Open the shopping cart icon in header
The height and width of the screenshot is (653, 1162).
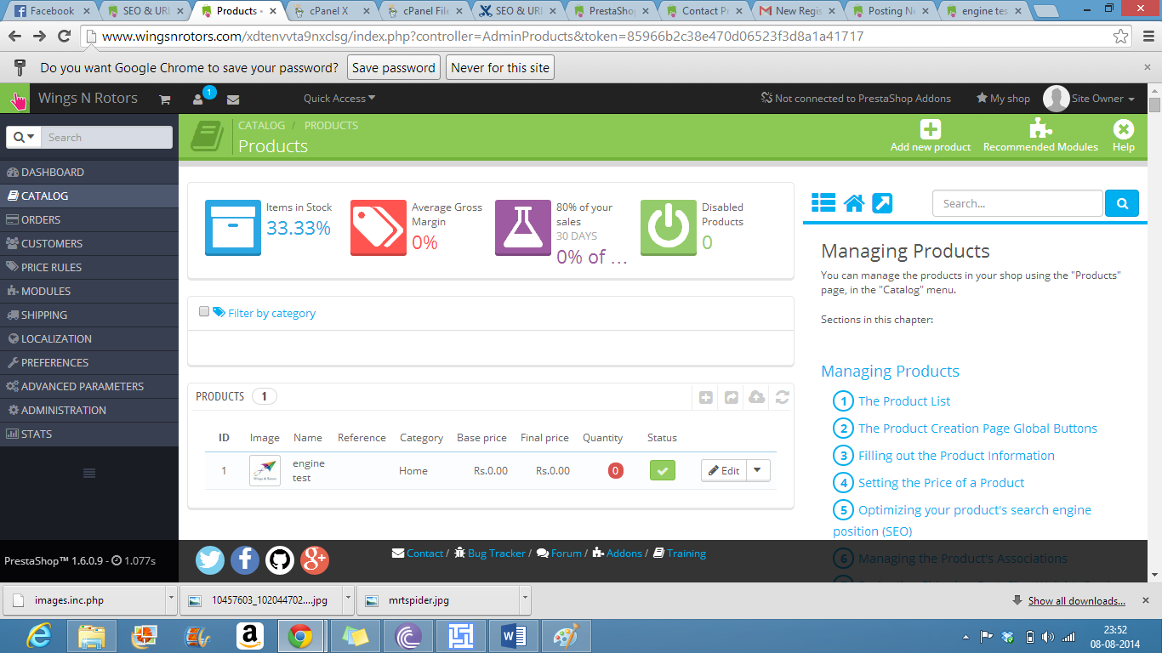[x=165, y=99]
